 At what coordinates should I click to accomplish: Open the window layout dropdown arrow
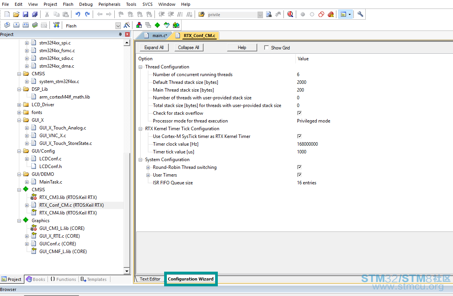coord(350,14)
